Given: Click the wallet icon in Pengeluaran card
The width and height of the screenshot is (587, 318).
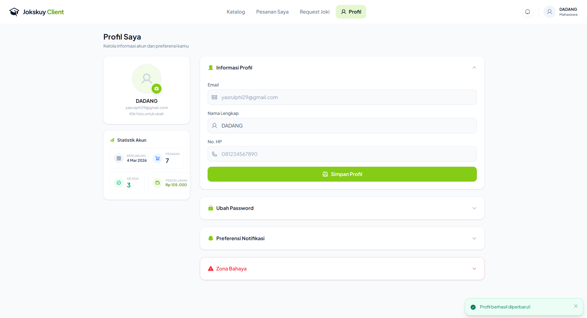Looking at the screenshot, I should click(x=158, y=183).
